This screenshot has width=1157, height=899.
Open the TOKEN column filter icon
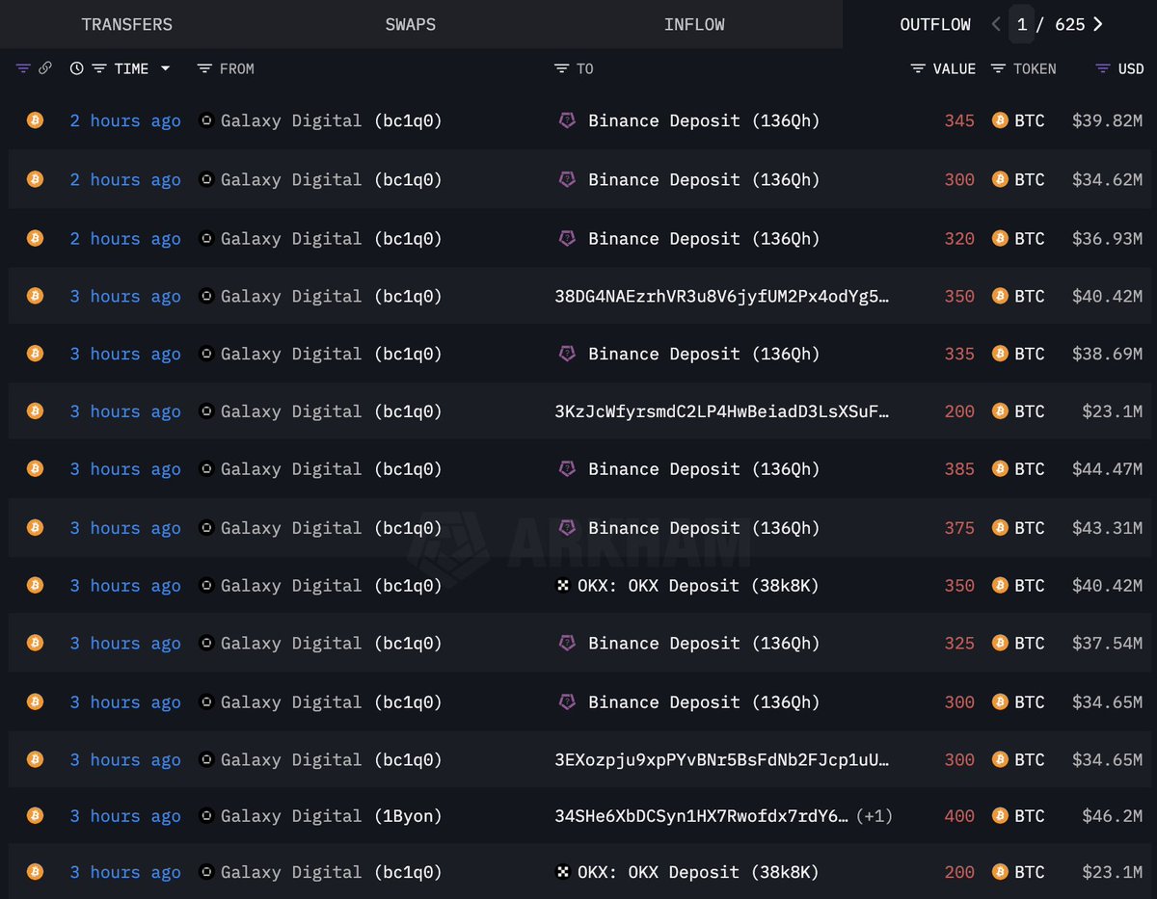pyautogui.click(x=998, y=68)
